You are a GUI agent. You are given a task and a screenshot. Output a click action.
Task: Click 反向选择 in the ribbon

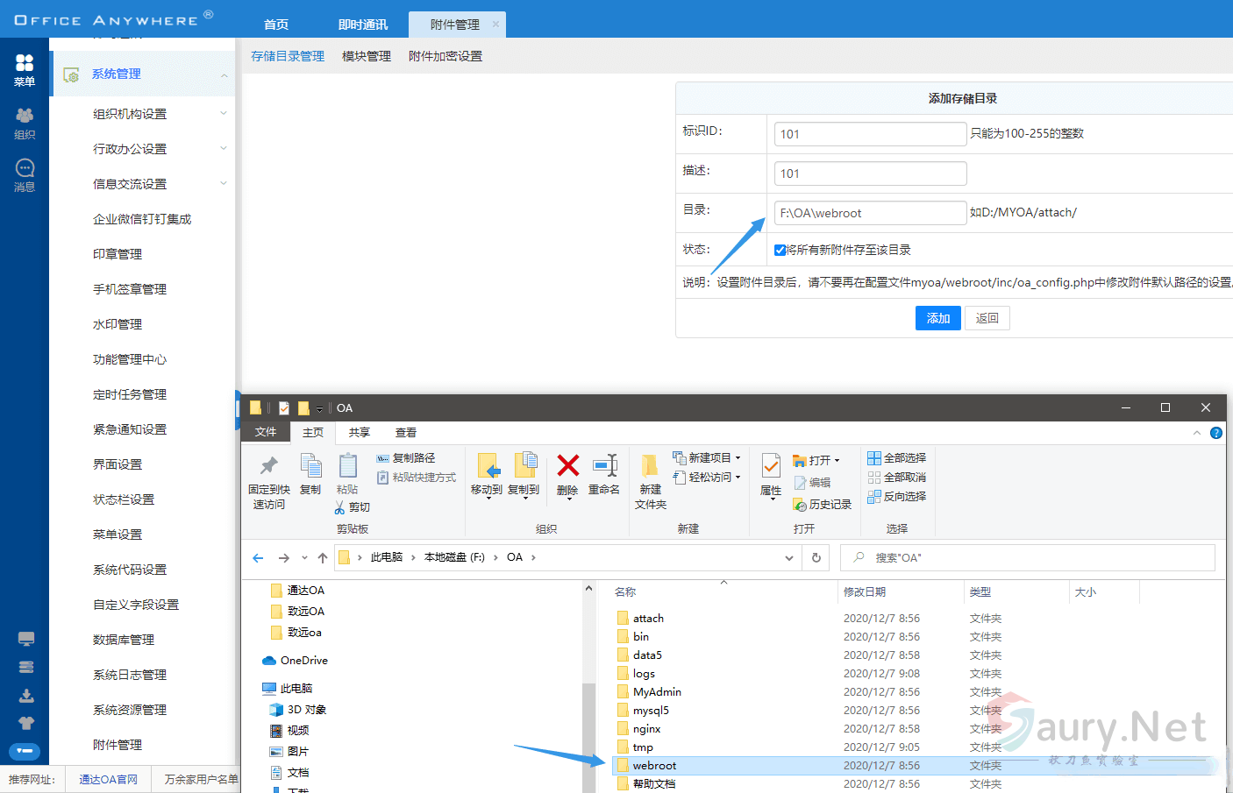(x=896, y=497)
